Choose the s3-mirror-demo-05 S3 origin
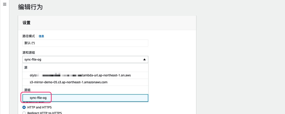 pyautogui.click(x=69, y=82)
